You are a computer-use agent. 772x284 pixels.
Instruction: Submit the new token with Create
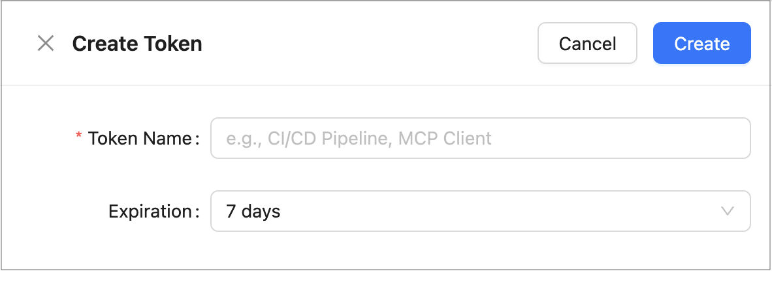click(701, 44)
